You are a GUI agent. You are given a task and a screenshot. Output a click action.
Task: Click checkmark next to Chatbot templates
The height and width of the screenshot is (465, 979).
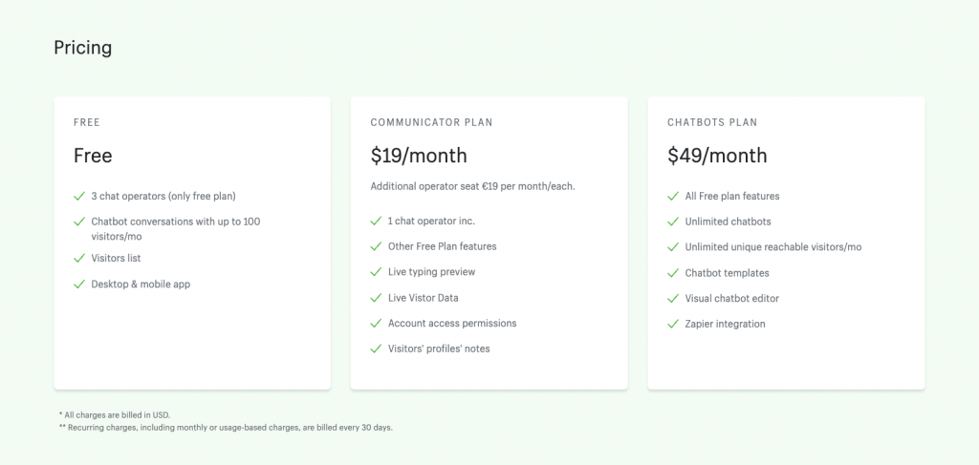tap(673, 273)
